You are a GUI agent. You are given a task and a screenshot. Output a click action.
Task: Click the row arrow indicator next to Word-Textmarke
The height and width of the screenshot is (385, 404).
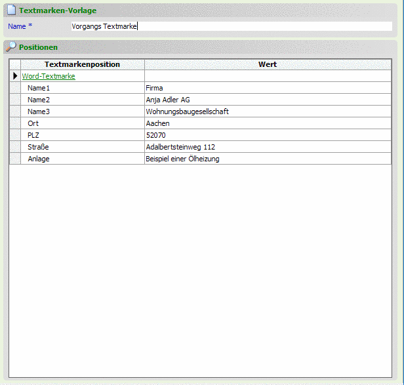pyautogui.click(x=15, y=76)
